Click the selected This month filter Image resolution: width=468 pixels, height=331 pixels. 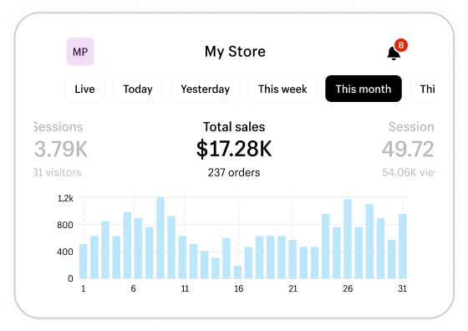pyautogui.click(x=364, y=89)
